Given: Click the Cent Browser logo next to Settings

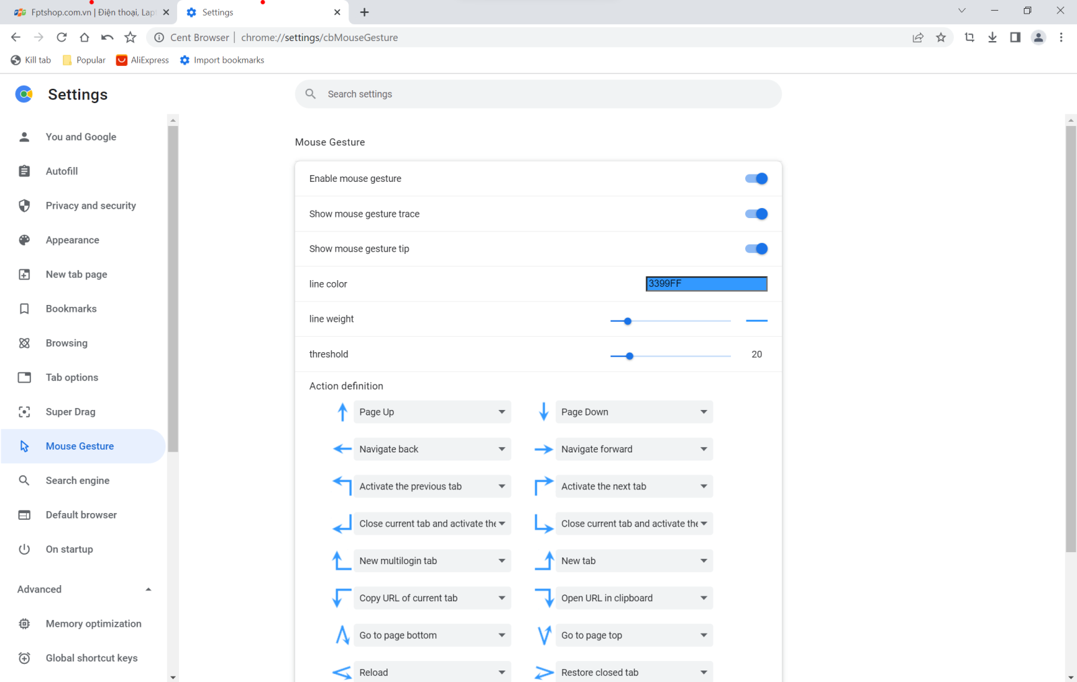Looking at the screenshot, I should pos(24,94).
